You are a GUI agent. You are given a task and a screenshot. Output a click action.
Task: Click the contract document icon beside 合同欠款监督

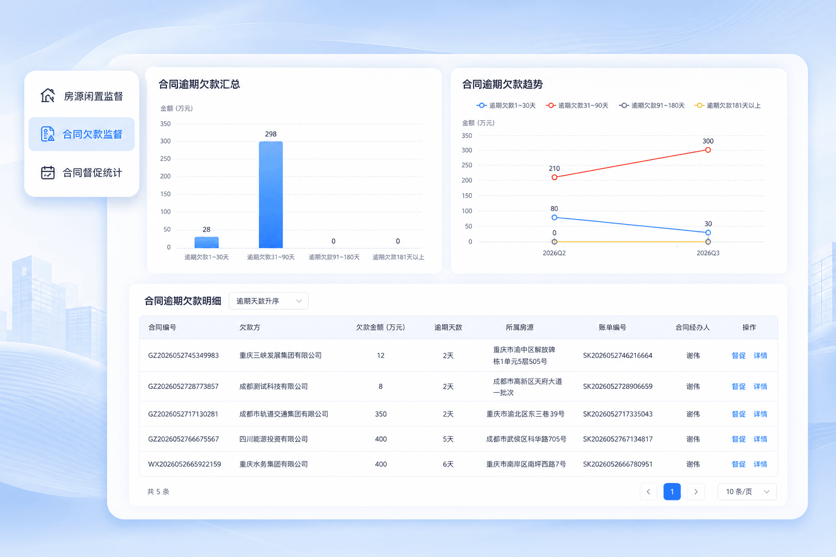click(x=48, y=134)
